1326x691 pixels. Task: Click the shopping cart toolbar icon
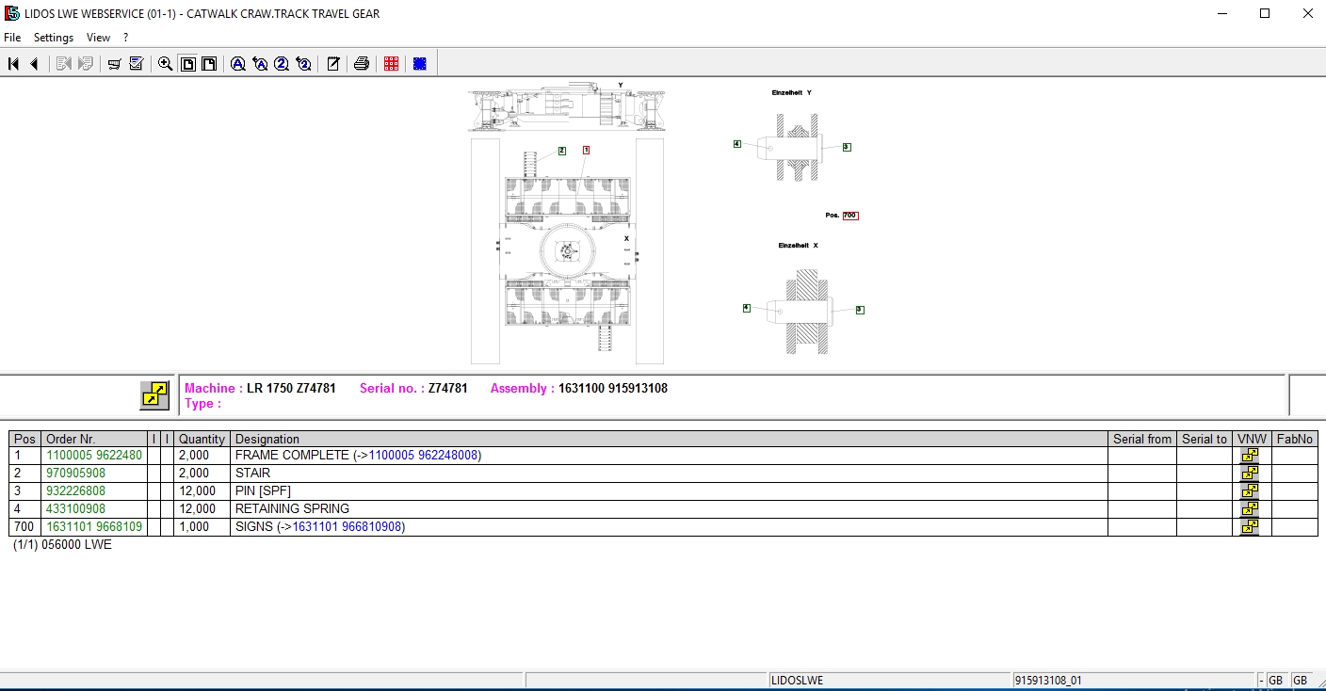(x=114, y=64)
